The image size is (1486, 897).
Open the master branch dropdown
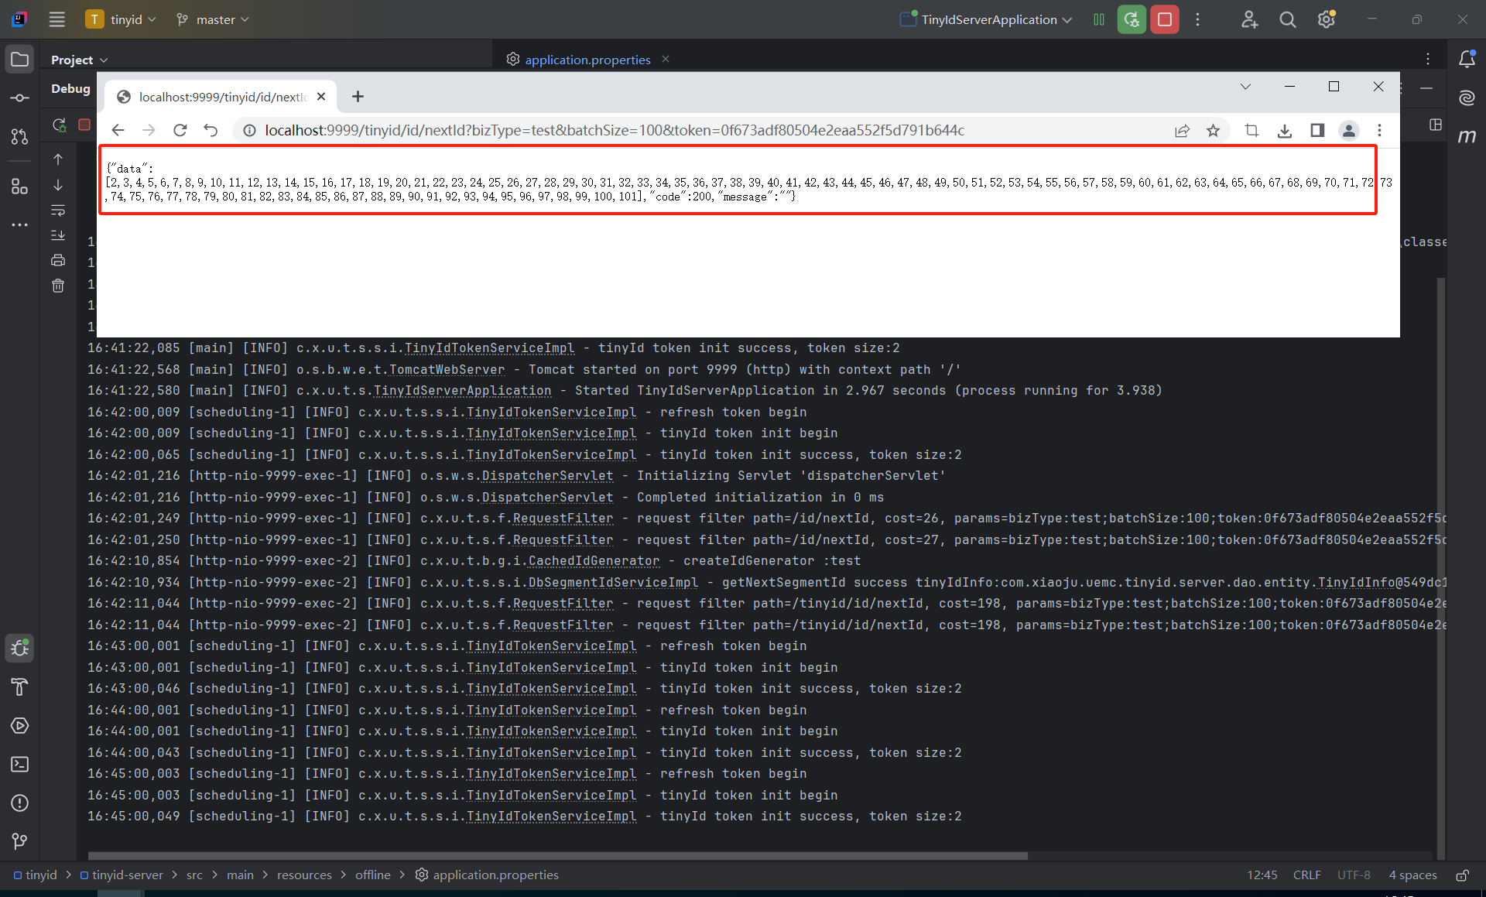[x=214, y=19]
